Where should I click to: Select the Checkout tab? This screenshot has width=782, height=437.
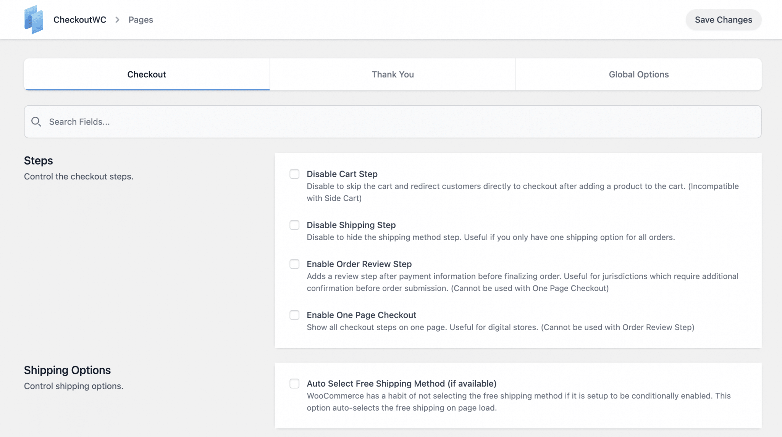tap(147, 74)
